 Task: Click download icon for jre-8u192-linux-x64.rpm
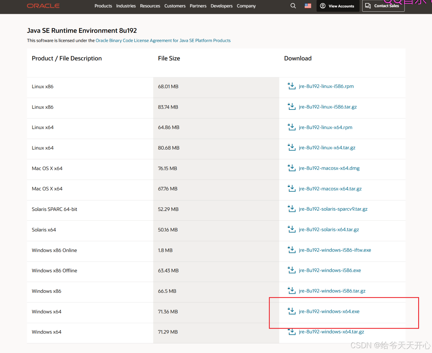[x=291, y=127]
